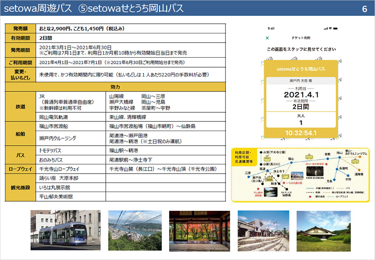Click the signal strength icon in phone status bar

[x=326, y=28]
